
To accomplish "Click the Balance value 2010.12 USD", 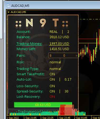I will (x=59, y=37).
